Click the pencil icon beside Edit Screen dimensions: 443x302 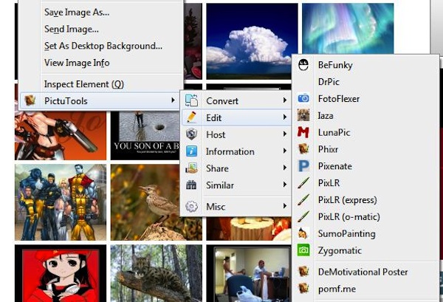click(191, 117)
